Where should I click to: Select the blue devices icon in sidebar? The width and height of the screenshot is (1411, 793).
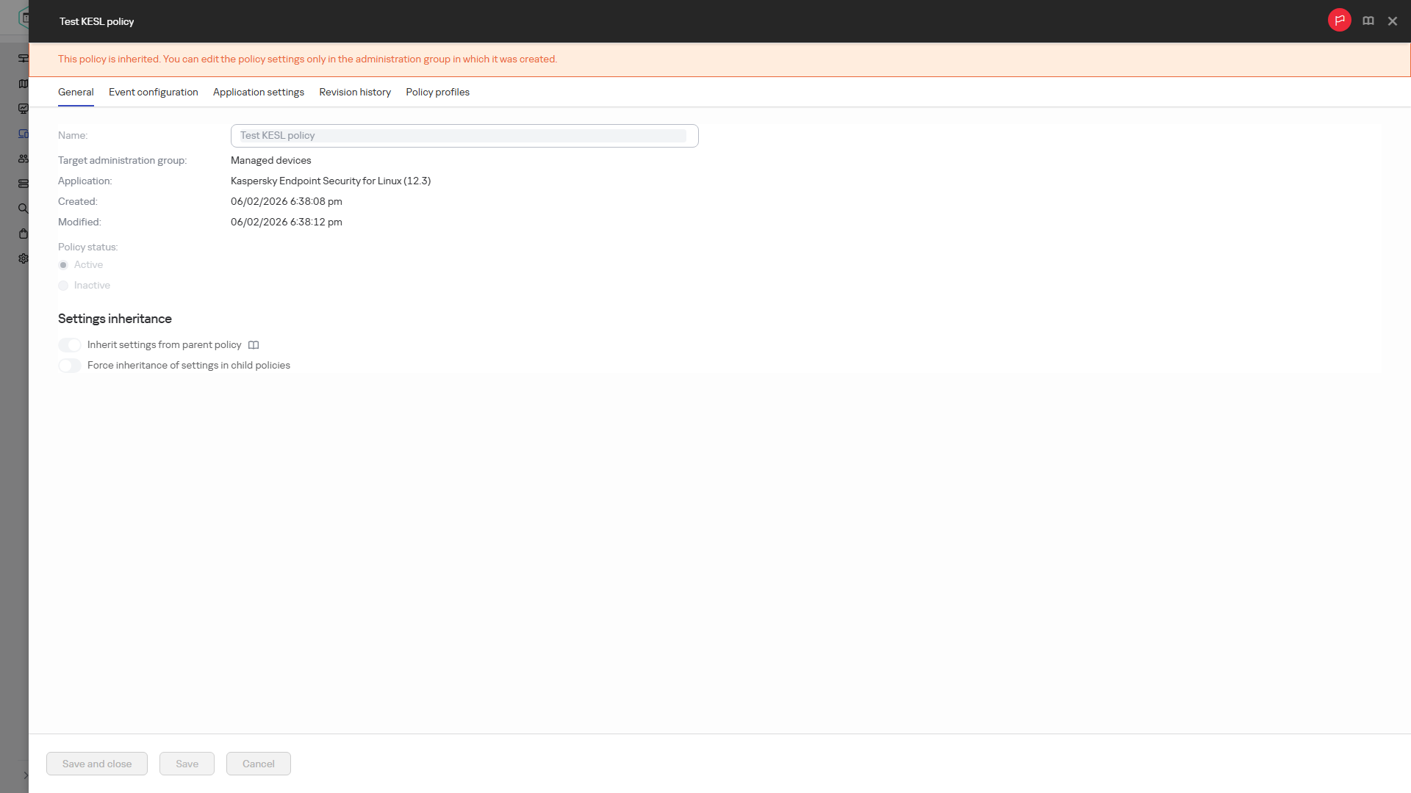point(24,134)
